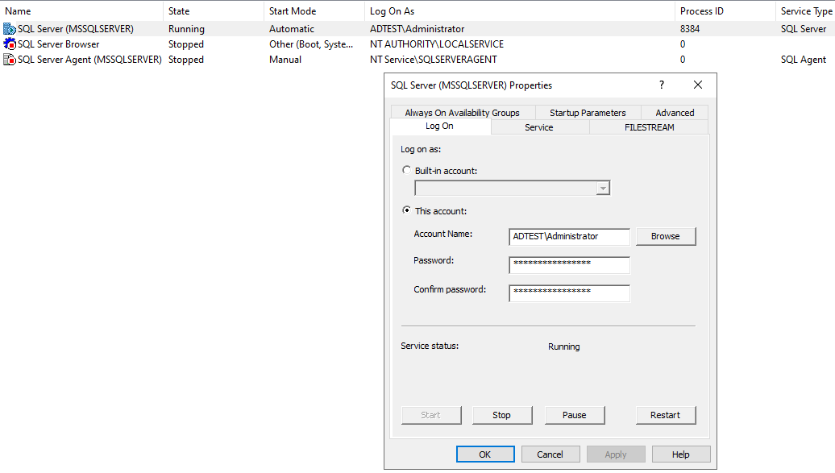The width and height of the screenshot is (835, 473).
Task: Click the SQL Agent service type cell
Action: (x=804, y=60)
